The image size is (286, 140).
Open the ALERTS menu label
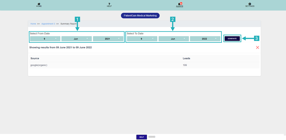click(x=180, y=6)
